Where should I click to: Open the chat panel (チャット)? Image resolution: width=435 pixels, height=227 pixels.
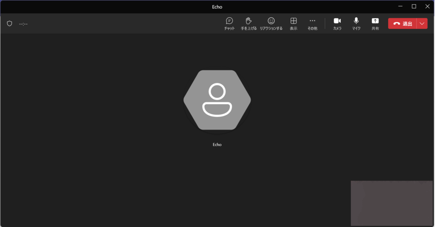pyautogui.click(x=229, y=23)
